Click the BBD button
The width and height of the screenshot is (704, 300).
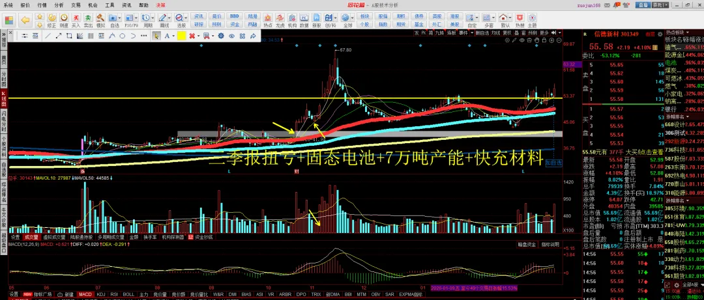coord(235,16)
